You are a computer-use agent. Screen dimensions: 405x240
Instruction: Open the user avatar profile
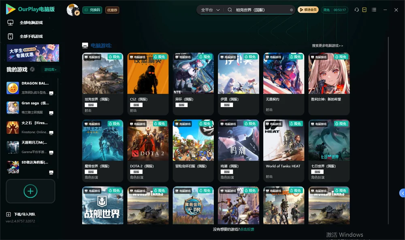73,10
